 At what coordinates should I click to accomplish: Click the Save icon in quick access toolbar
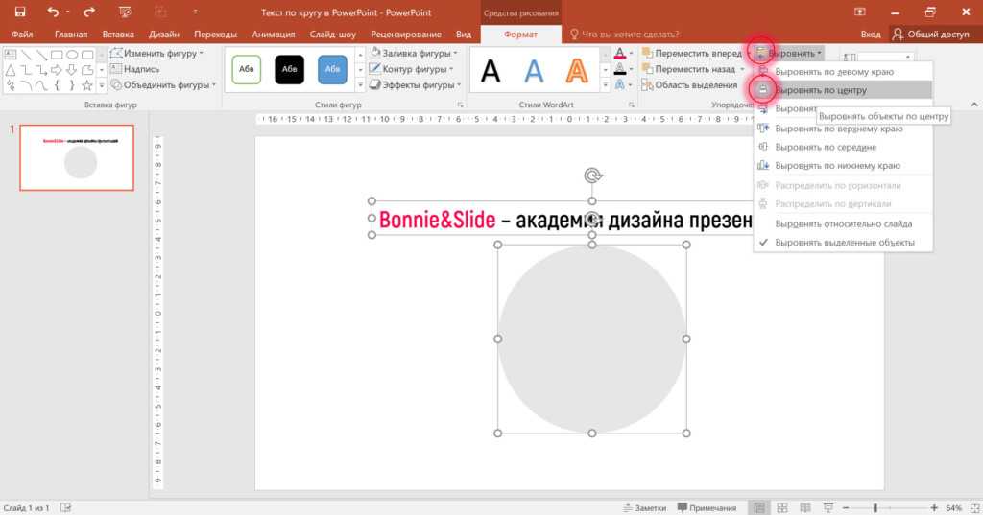click(x=19, y=12)
